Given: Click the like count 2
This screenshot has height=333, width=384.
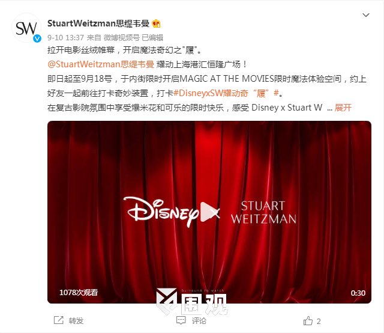Looking at the screenshot, I should coord(319,321).
